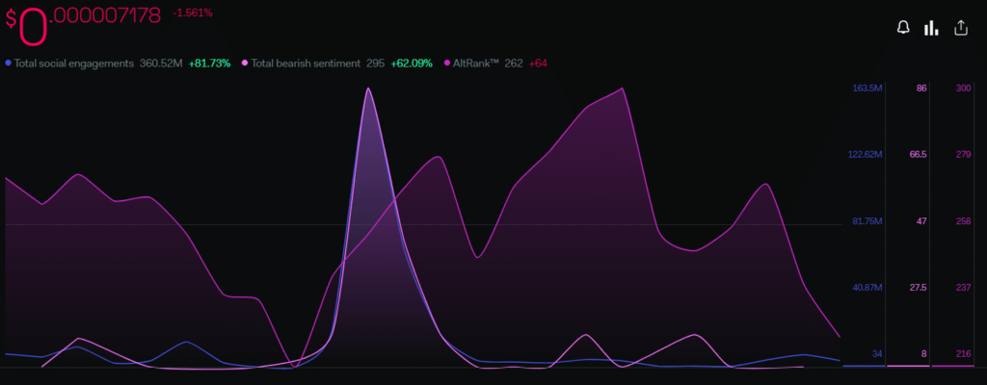
Task: Click the purple dot beside AltRank™
Action: point(447,63)
